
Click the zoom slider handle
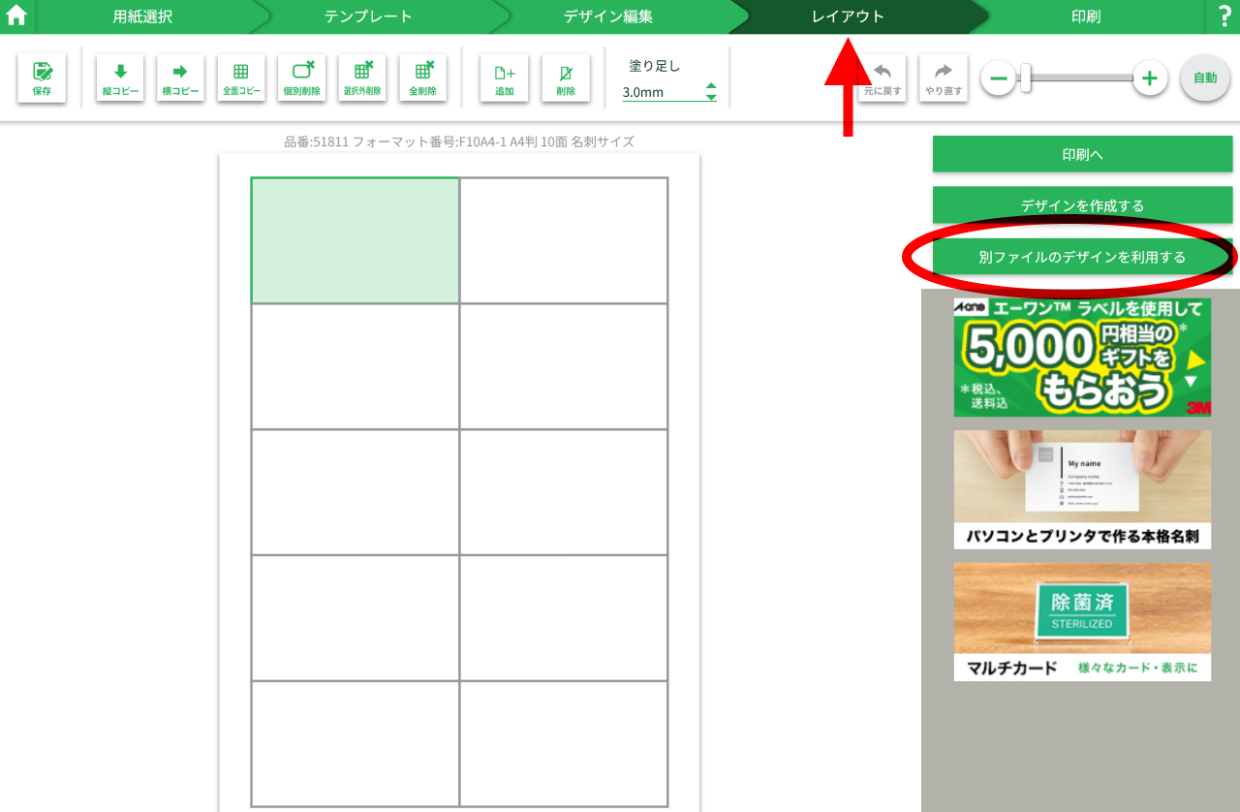(x=1025, y=78)
